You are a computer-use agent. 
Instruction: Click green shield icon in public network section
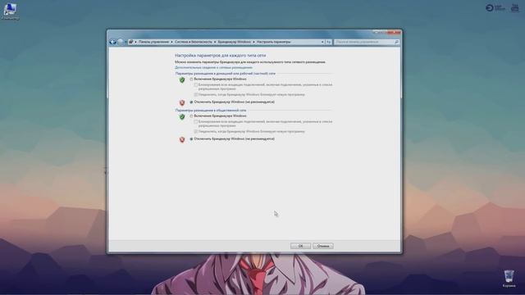182,116
